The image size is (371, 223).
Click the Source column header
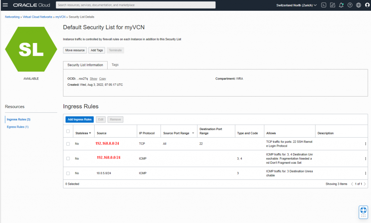tap(101, 133)
